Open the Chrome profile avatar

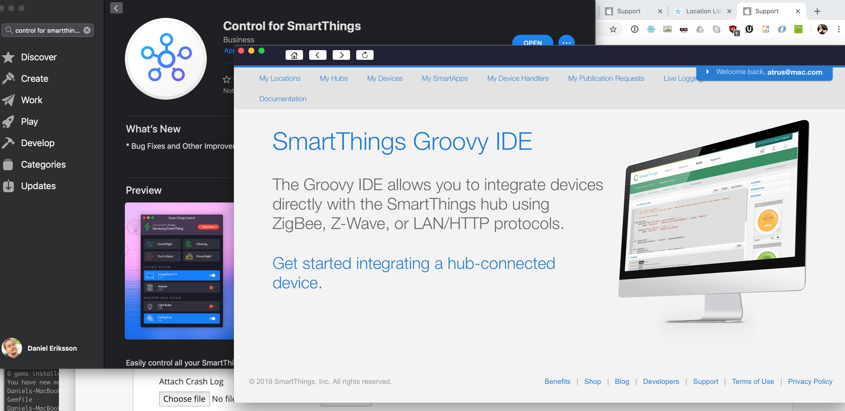coord(822,29)
